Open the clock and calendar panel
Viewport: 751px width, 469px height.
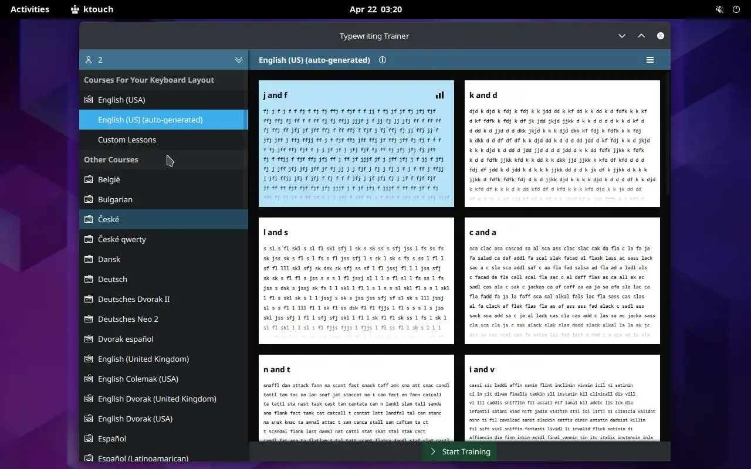375,9
